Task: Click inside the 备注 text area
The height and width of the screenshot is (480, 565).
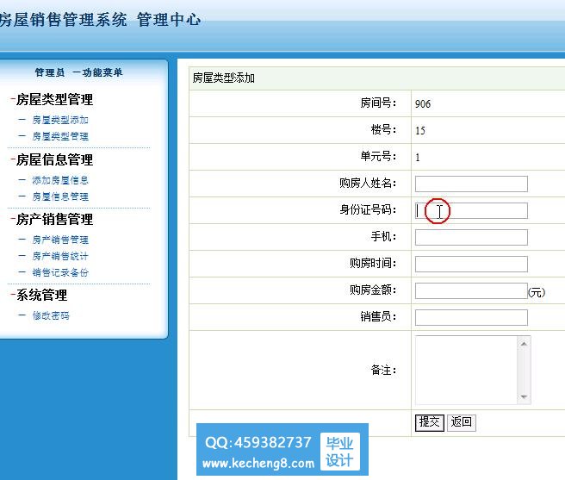Action: (x=466, y=370)
